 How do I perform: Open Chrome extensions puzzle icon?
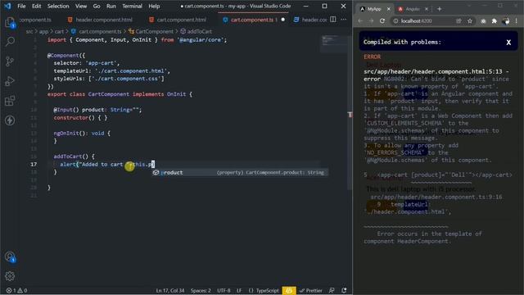coord(495,21)
